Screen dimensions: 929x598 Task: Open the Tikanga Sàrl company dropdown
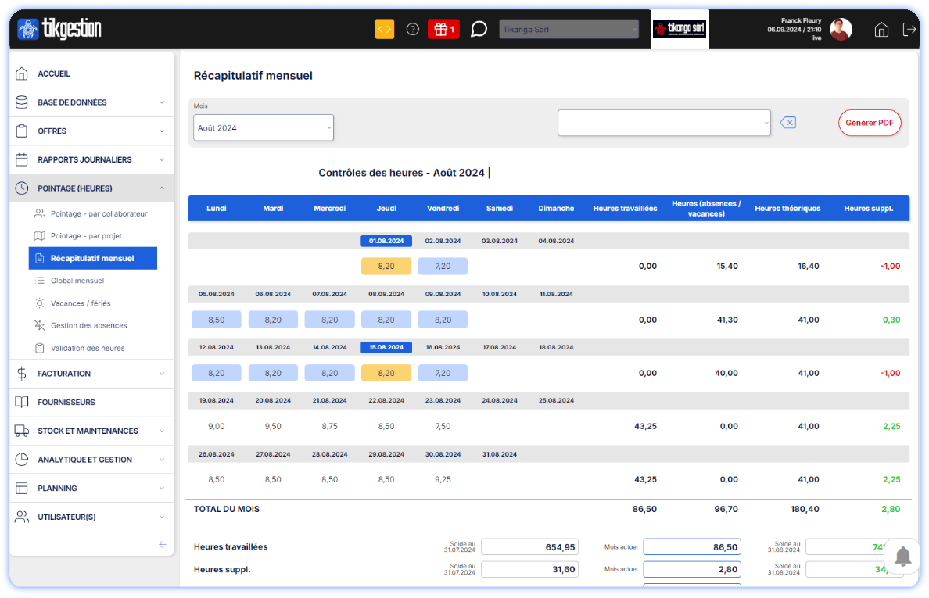[569, 30]
